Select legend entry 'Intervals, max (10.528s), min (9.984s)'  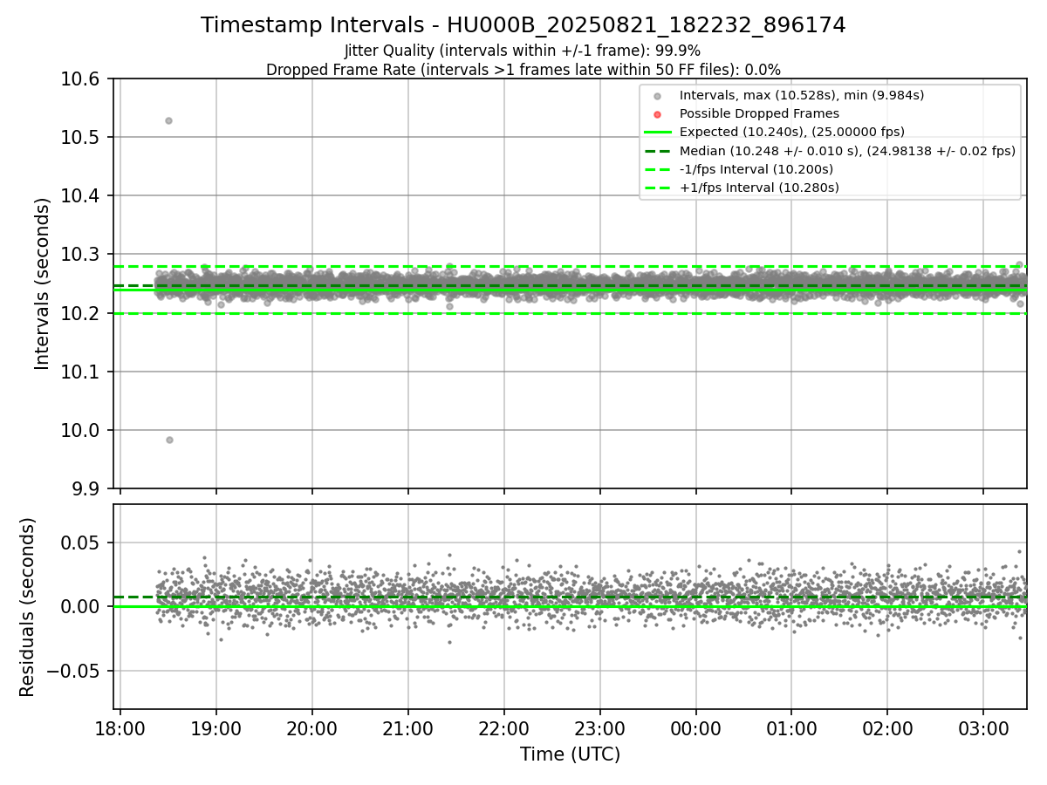pos(802,95)
